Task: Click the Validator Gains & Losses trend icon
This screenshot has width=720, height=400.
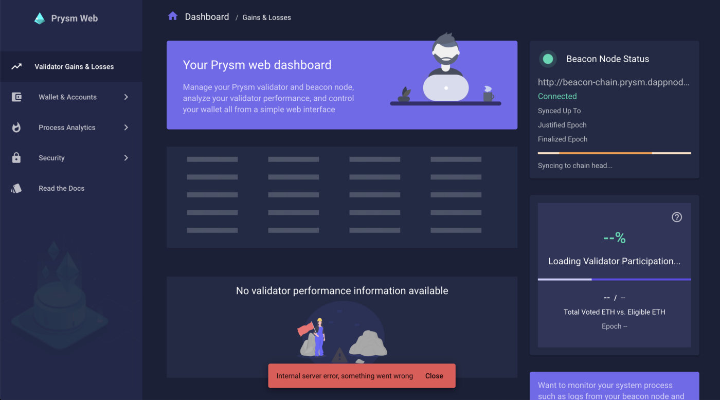Action: [16, 66]
